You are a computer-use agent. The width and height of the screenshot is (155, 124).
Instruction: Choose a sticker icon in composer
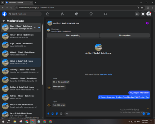coord(57,114)
